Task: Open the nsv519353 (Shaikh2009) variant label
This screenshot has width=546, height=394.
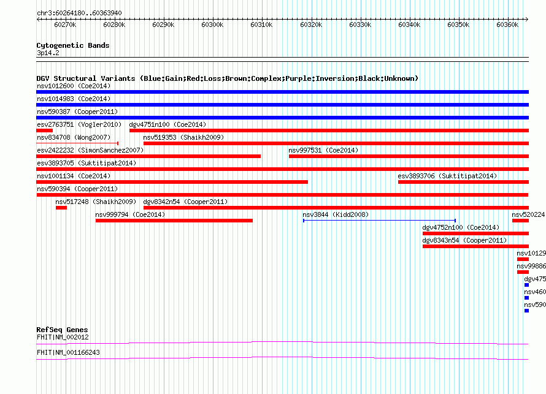Action: (x=183, y=137)
